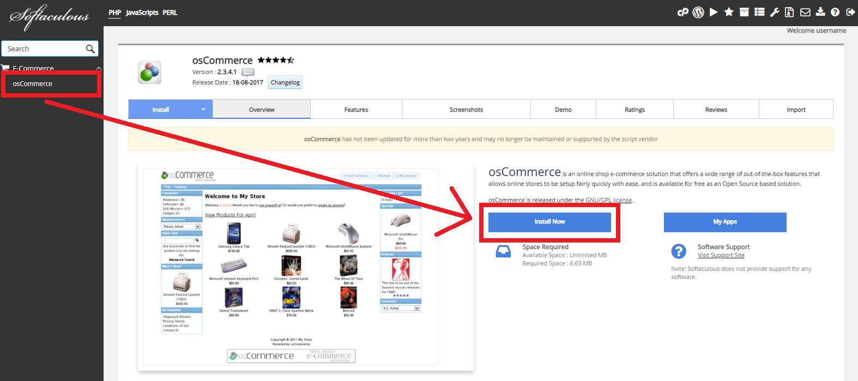Open the Install tab dropdown arrow

click(x=203, y=110)
